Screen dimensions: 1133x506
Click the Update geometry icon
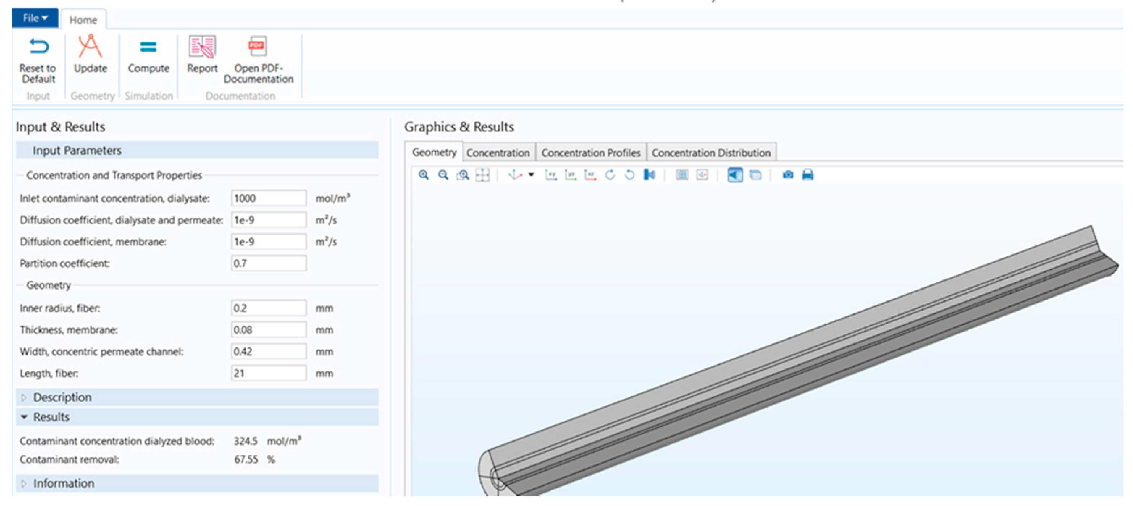click(x=90, y=55)
